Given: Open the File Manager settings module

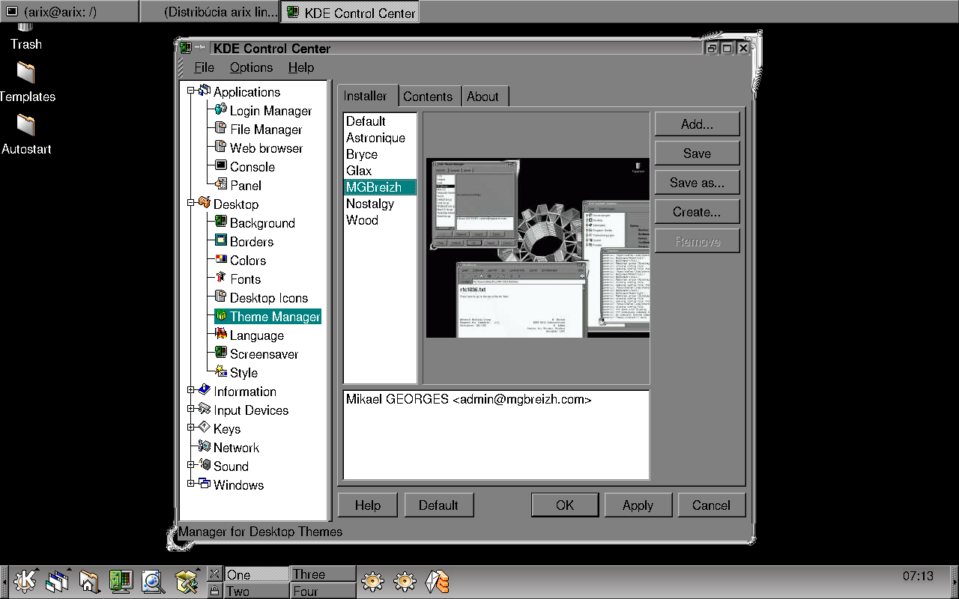Looking at the screenshot, I should click(258, 130).
